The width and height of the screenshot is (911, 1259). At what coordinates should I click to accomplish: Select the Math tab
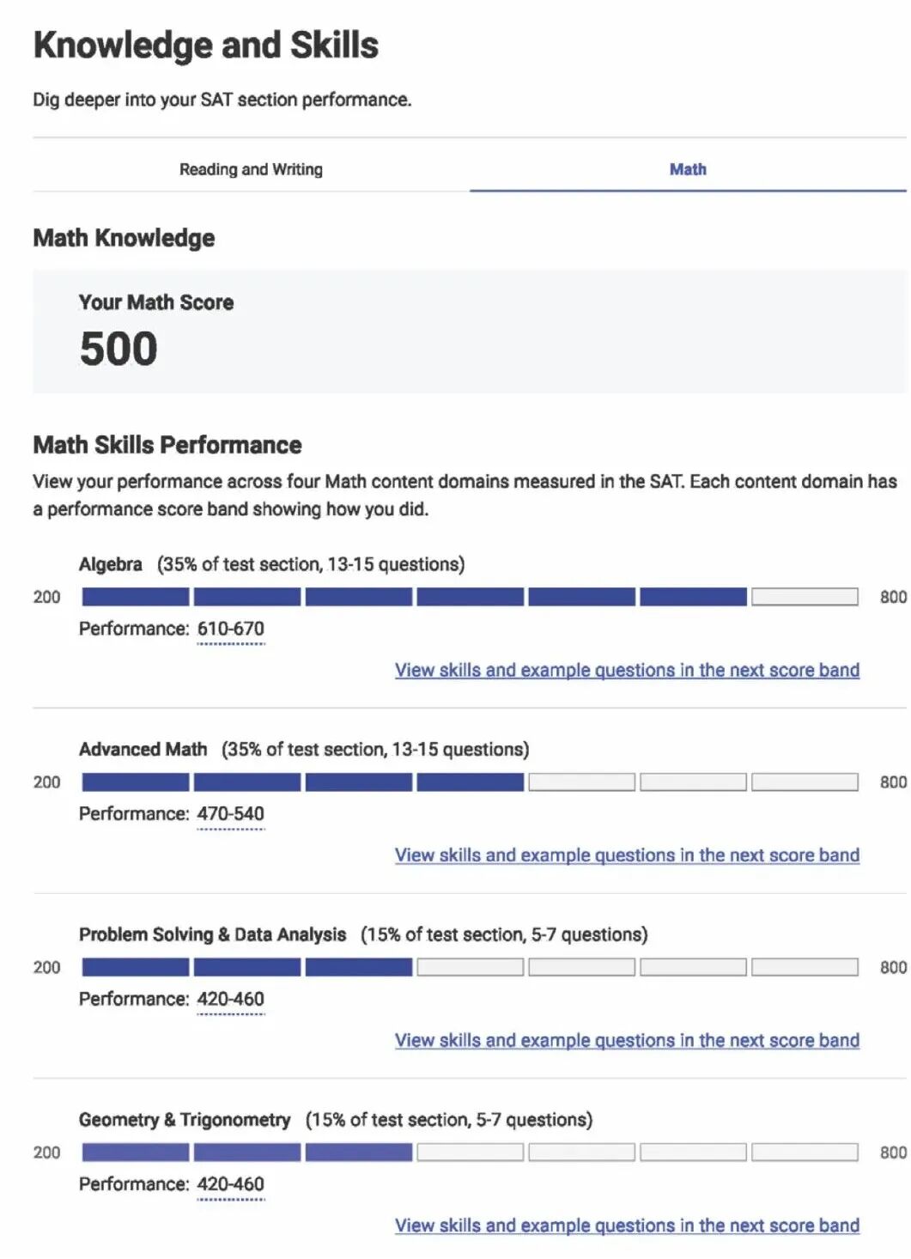point(688,169)
